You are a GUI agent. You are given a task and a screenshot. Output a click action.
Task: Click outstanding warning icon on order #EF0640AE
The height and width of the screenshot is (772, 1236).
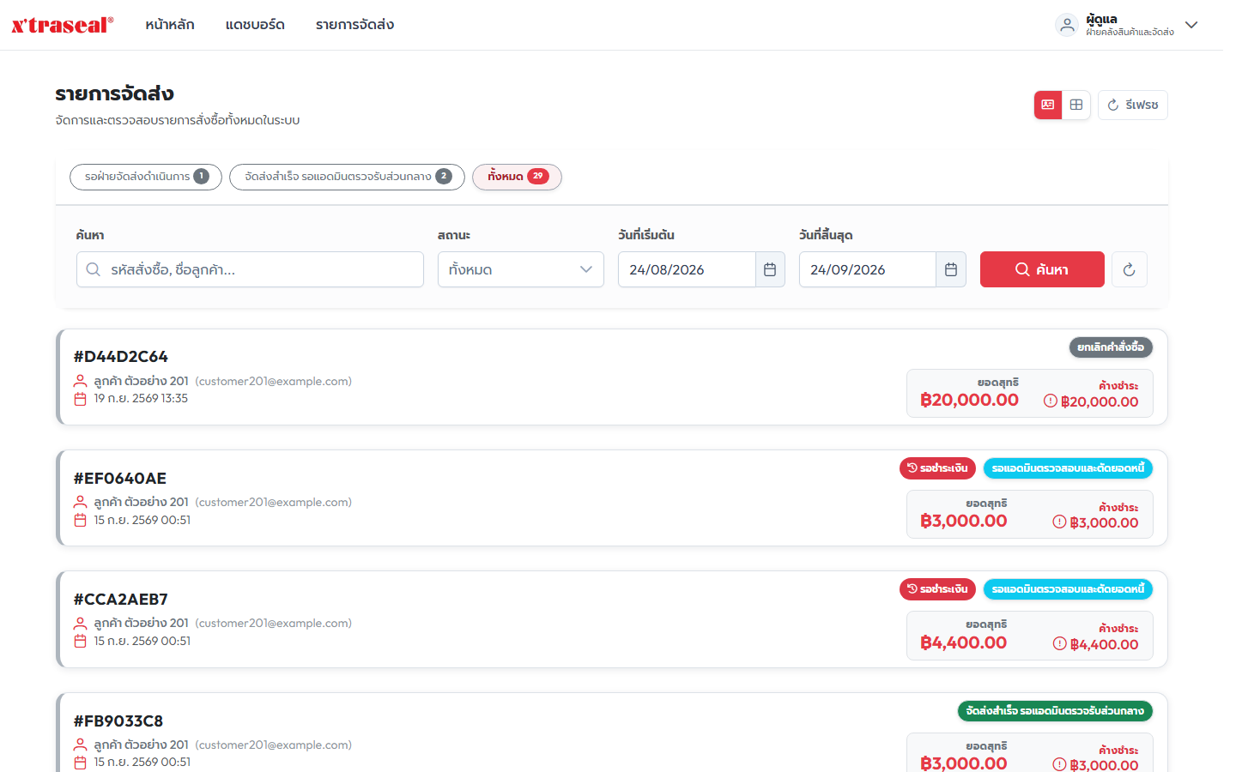point(1059,522)
